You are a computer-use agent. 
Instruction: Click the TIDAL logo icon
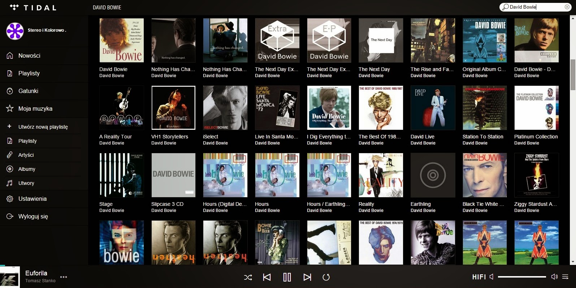[14, 7]
